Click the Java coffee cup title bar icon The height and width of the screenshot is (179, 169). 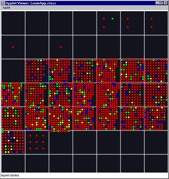[3, 3]
